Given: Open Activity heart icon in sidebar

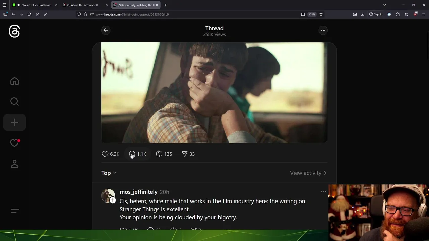Looking at the screenshot, I should (x=14, y=143).
